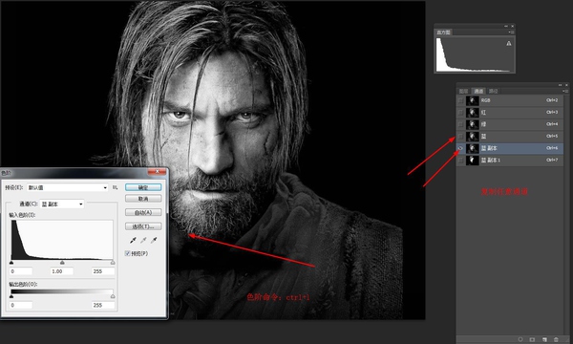Collapse the Channels panel group to icons
Viewport: 573px width, 344px height.
click(561, 85)
